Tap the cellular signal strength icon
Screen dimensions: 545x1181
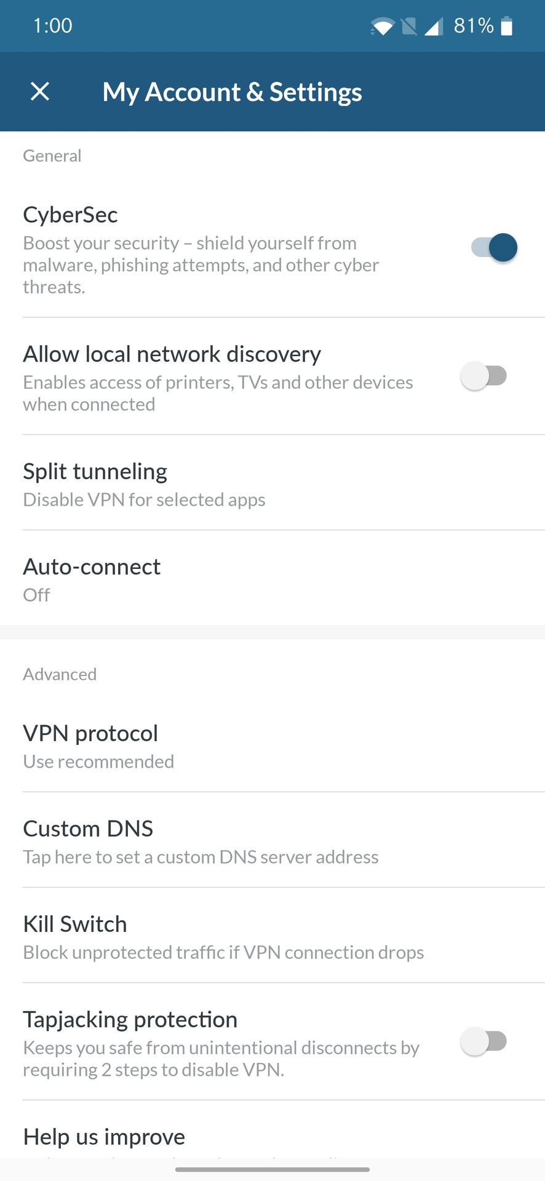point(434,26)
